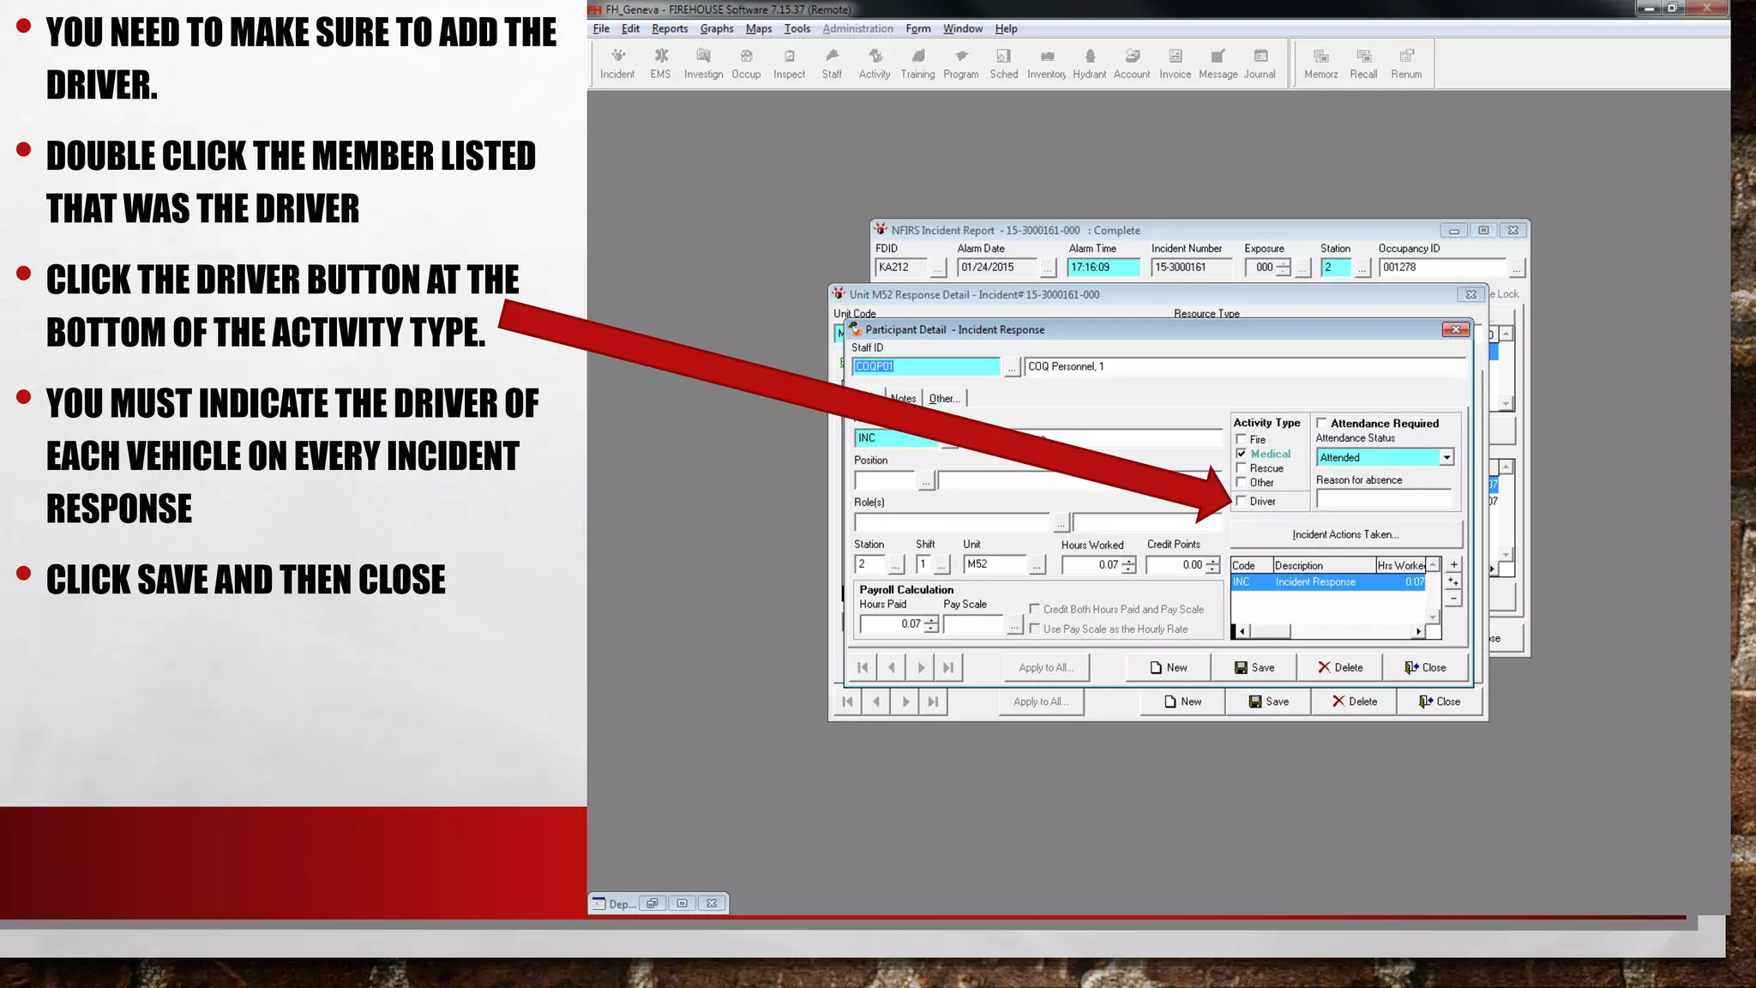
Task: Expand the Attendance Status dropdown
Action: click(1446, 457)
